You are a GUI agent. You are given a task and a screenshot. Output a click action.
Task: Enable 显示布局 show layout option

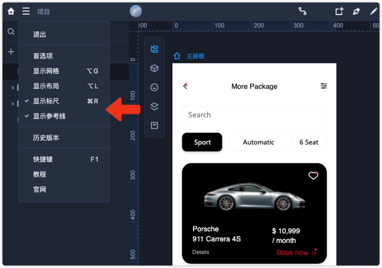tap(64, 86)
